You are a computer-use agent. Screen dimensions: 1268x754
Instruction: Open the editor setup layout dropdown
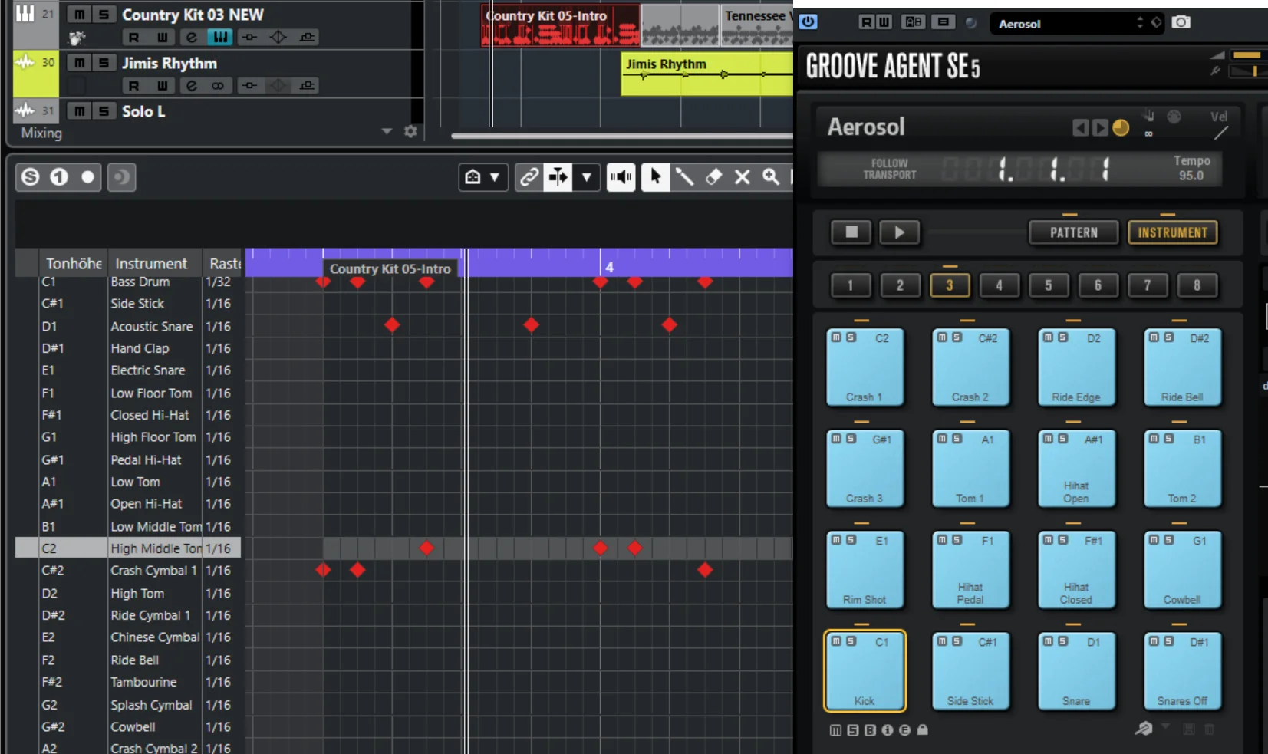click(482, 177)
